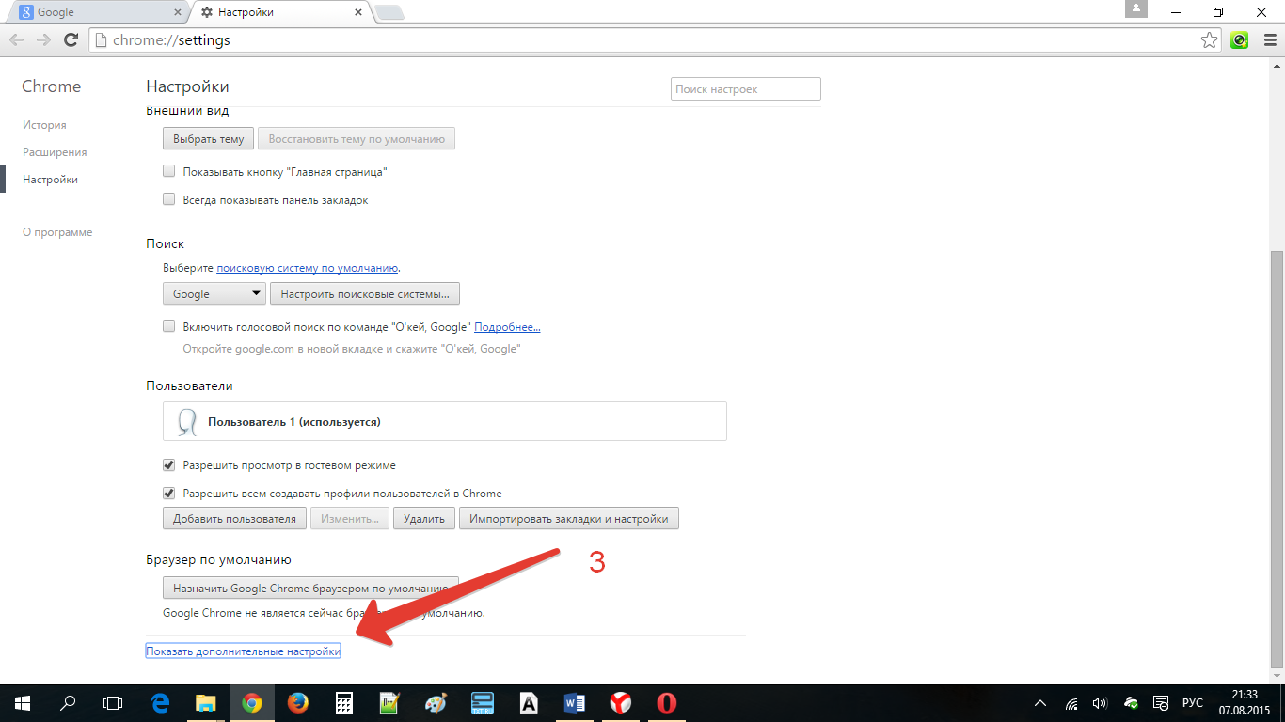Open Task View on the taskbar
This screenshot has height=722, width=1285.
113,703
